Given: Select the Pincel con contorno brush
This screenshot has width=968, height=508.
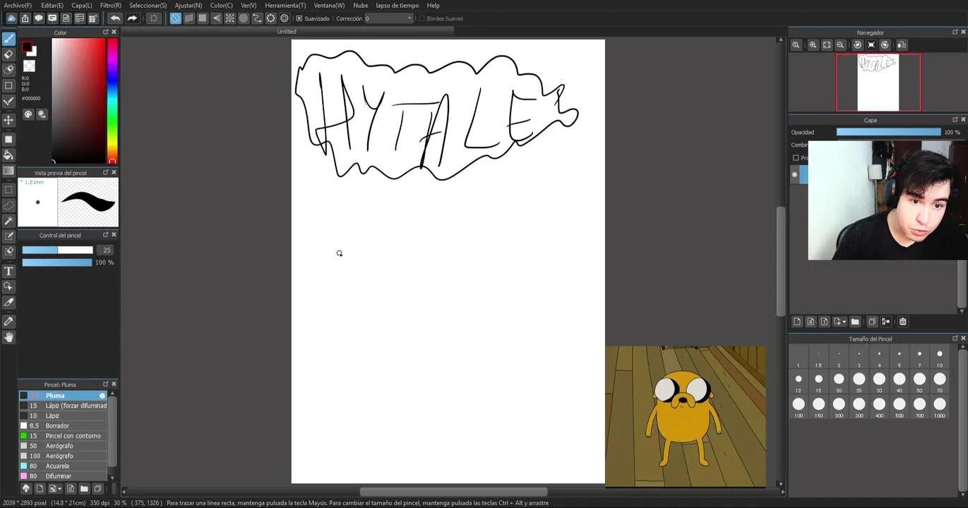Looking at the screenshot, I should (x=64, y=436).
